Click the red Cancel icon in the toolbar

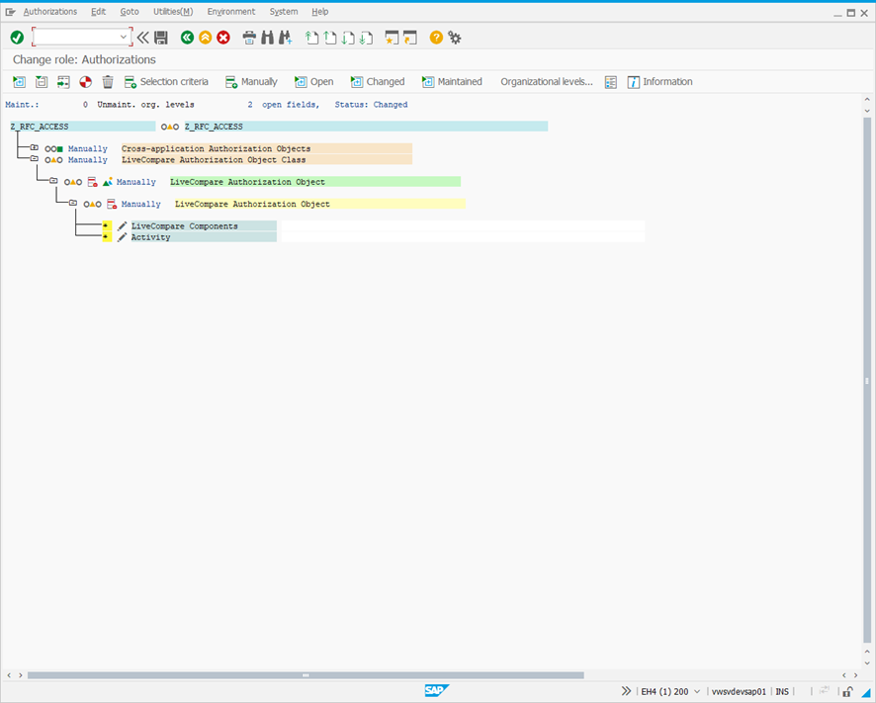224,38
